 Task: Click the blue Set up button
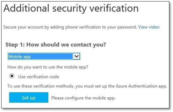coord(29,98)
